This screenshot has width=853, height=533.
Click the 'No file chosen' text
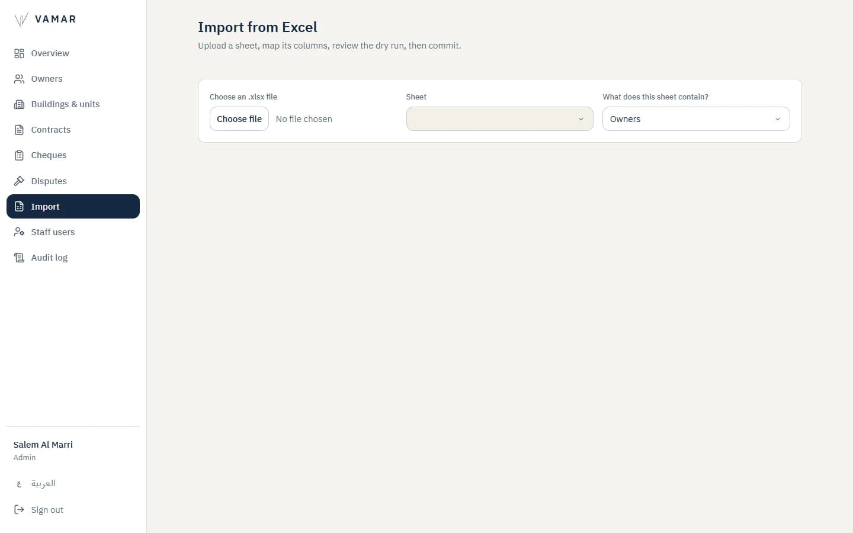[x=304, y=119]
